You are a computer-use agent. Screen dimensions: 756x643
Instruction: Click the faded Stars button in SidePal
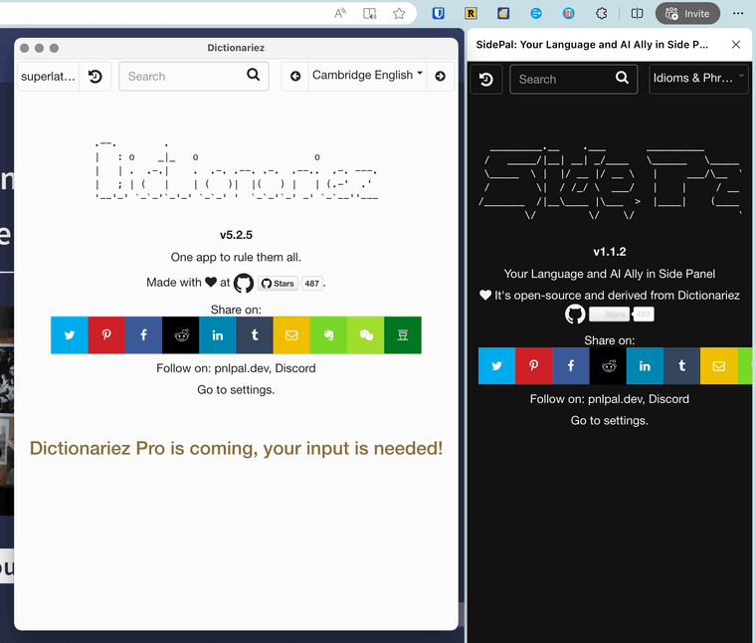(x=610, y=315)
